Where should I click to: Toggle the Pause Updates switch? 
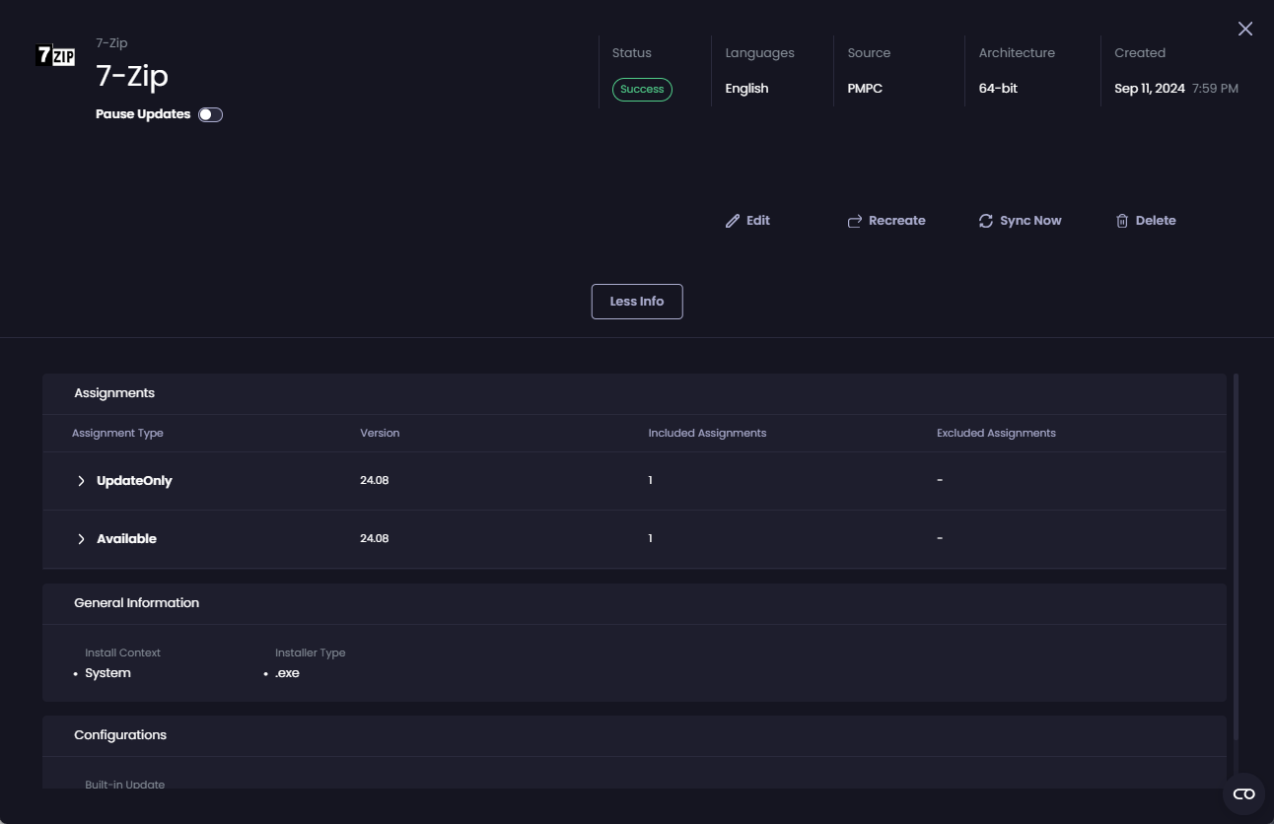(x=210, y=114)
